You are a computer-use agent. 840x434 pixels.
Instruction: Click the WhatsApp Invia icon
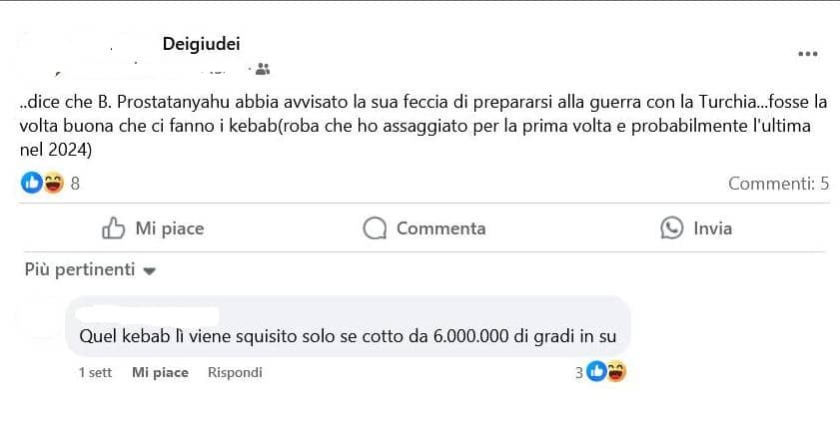[671, 228]
